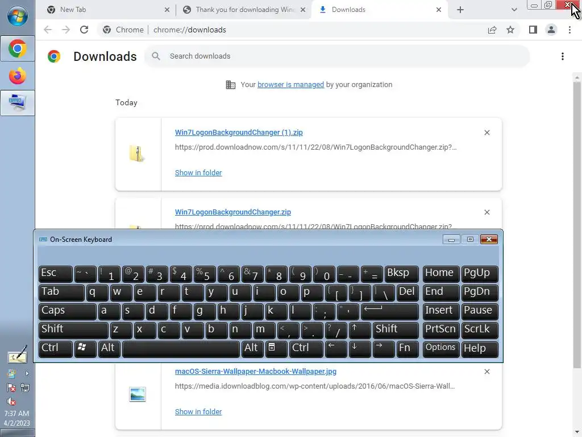
Task: Click the space bar on On-Screen Keyboard
Action: point(181,349)
